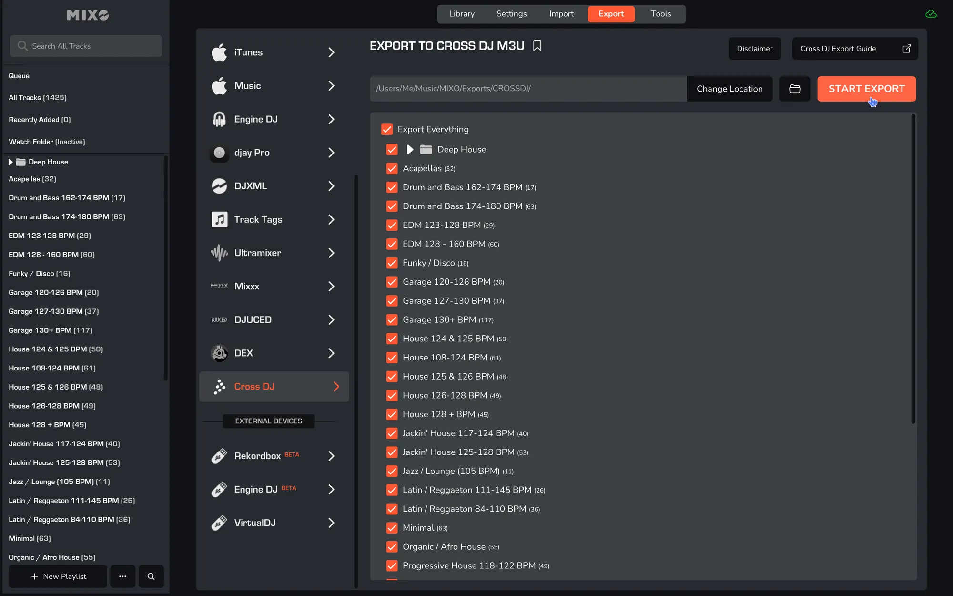Click the Search All Tracks field
The height and width of the screenshot is (596, 953).
click(x=86, y=46)
